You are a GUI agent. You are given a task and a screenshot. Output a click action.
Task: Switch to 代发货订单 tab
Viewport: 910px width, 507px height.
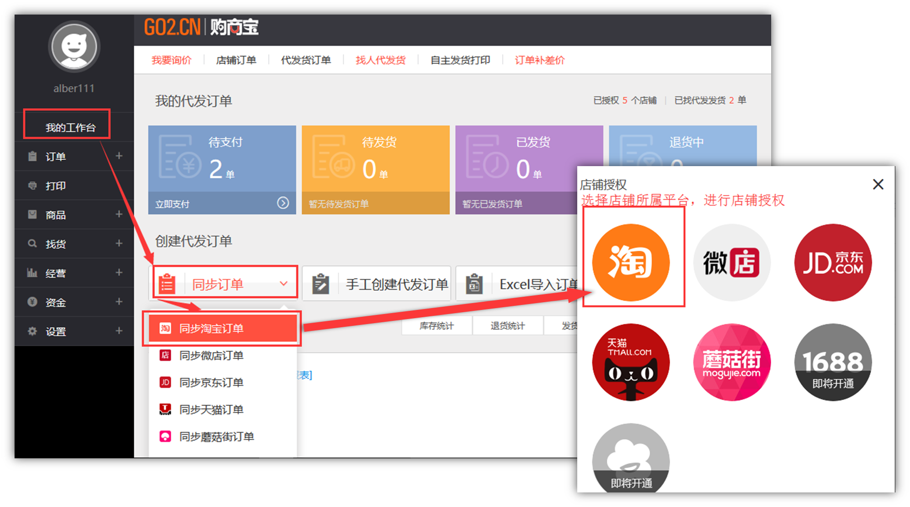click(305, 60)
